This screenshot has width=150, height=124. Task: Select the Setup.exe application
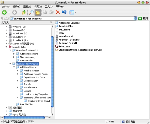point(64,46)
